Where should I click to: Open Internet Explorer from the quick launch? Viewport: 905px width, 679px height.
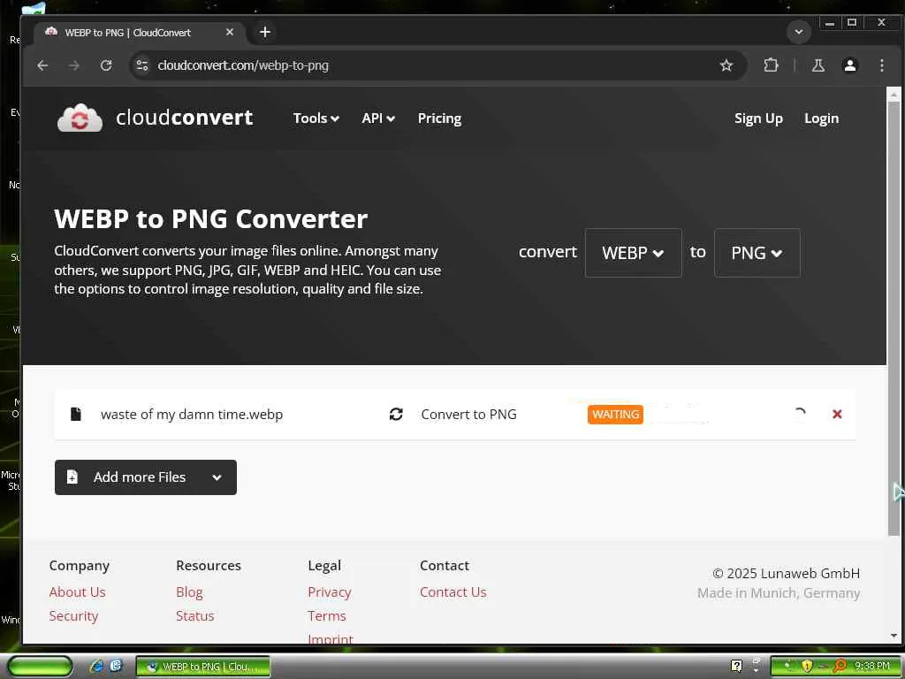(x=97, y=666)
